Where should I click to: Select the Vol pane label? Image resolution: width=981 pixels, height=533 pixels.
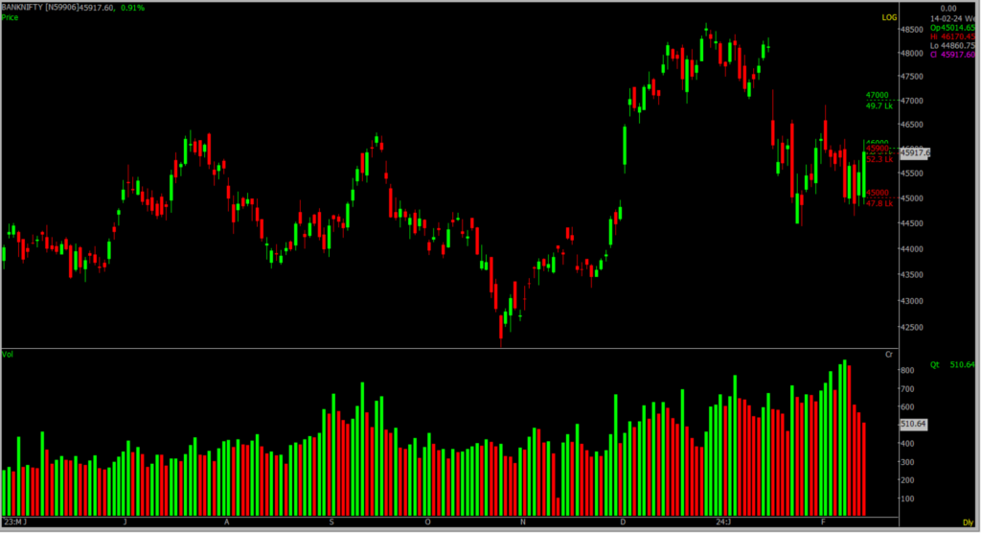click(x=8, y=354)
